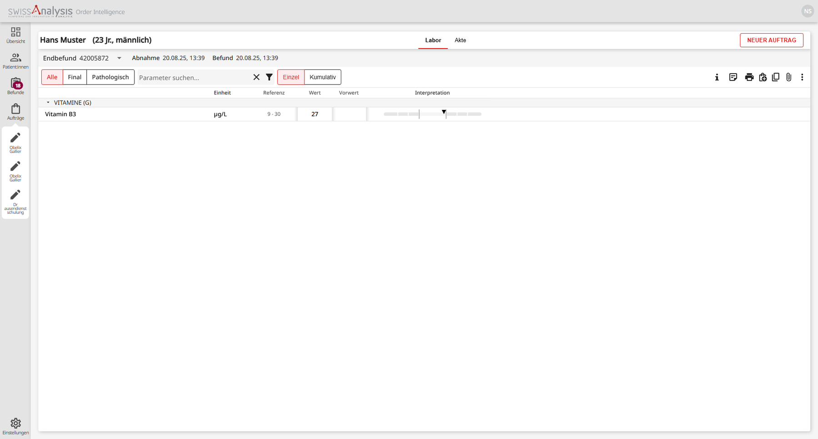
Task: Open the Befunde section in the sidebar
Action: click(15, 86)
